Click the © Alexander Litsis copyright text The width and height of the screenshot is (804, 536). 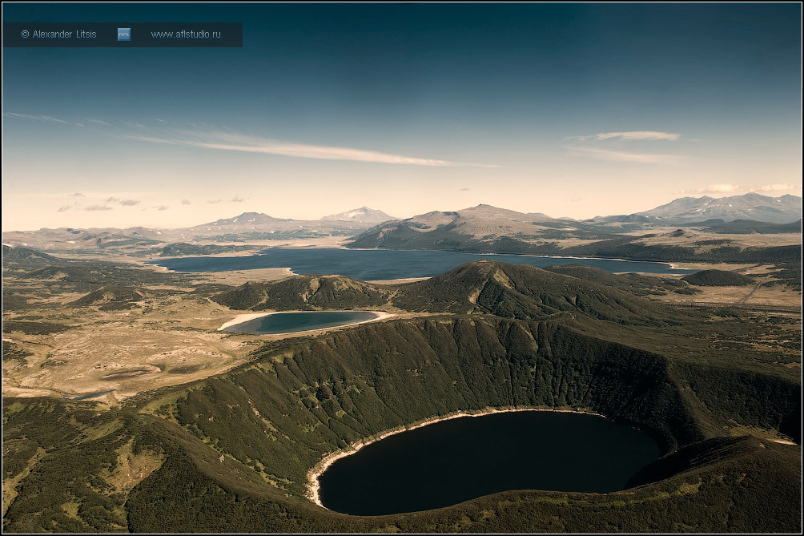click(x=58, y=34)
